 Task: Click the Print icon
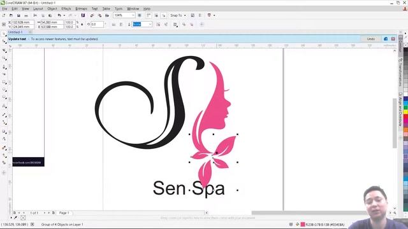tap(25, 15)
